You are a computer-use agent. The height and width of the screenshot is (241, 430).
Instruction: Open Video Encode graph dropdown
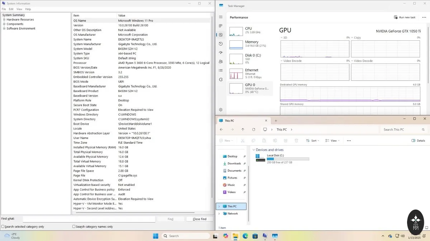(x=282, y=61)
